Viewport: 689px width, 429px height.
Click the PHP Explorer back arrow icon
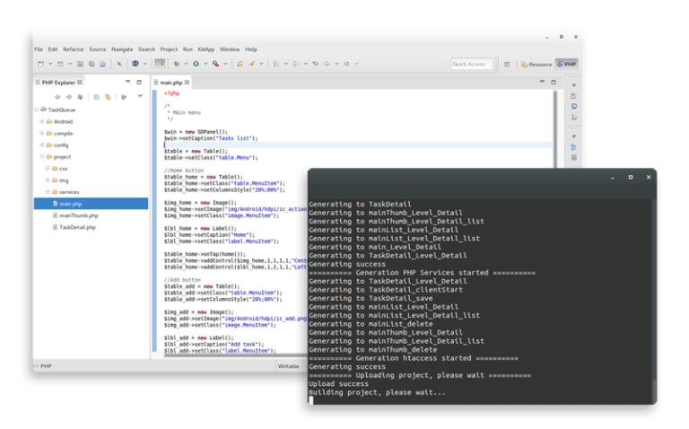(x=57, y=97)
